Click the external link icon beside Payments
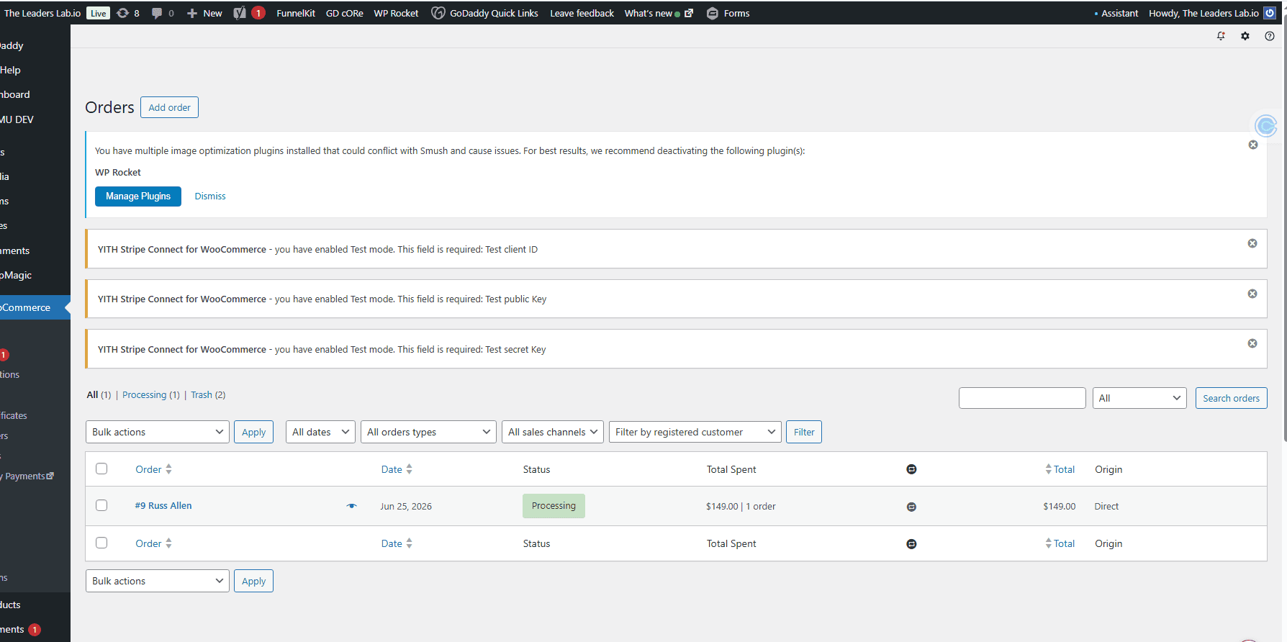 point(50,476)
